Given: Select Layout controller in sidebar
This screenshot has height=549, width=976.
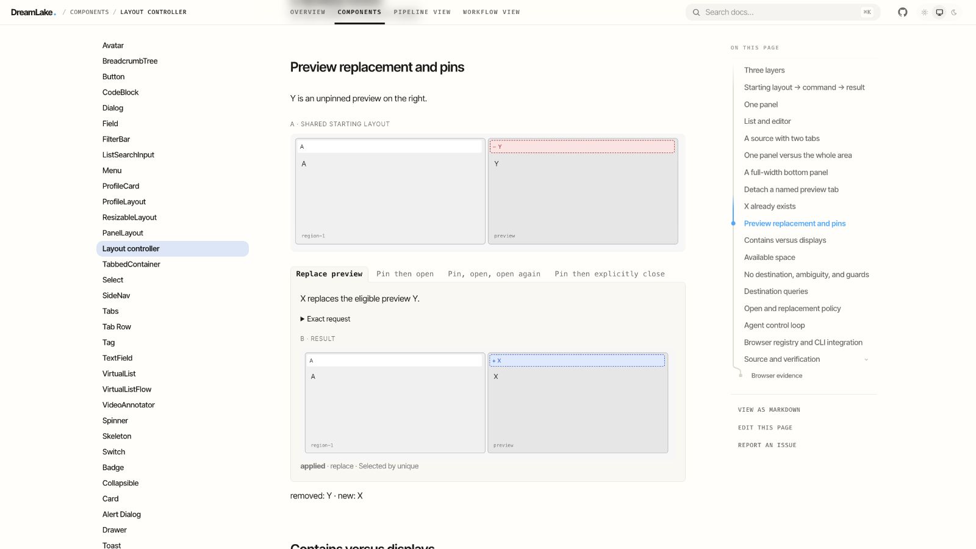Looking at the screenshot, I should click(173, 249).
